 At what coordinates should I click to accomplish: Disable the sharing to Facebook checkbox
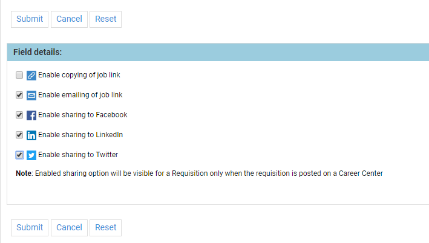tap(19, 115)
